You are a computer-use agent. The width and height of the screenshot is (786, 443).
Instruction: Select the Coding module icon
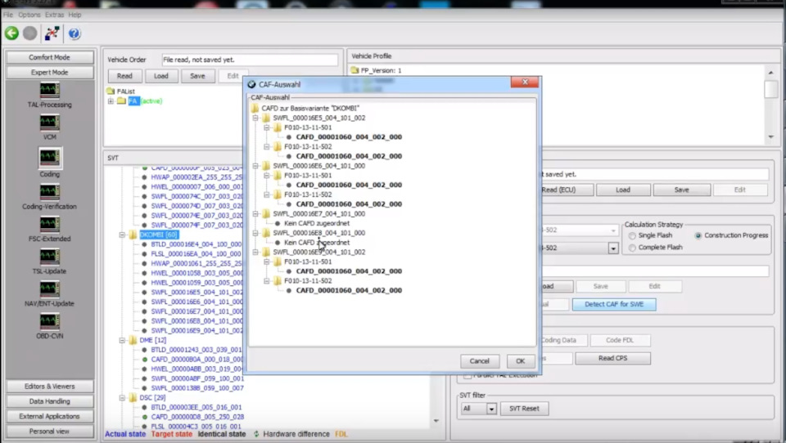click(50, 158)
